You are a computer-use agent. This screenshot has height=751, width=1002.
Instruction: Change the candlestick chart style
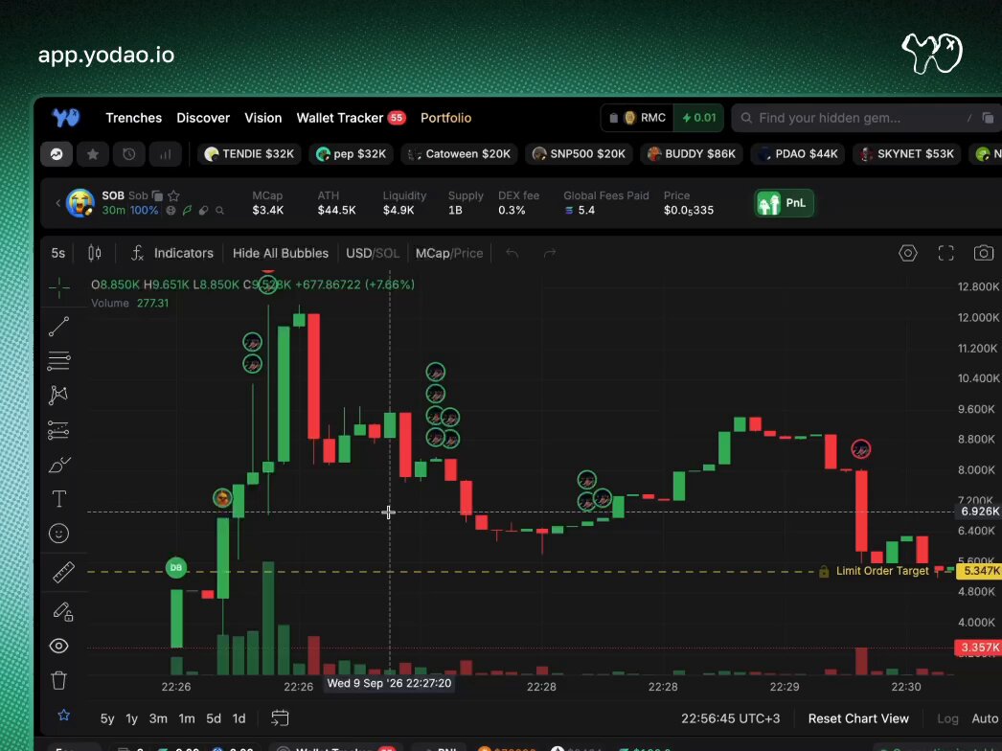[95, 253]
